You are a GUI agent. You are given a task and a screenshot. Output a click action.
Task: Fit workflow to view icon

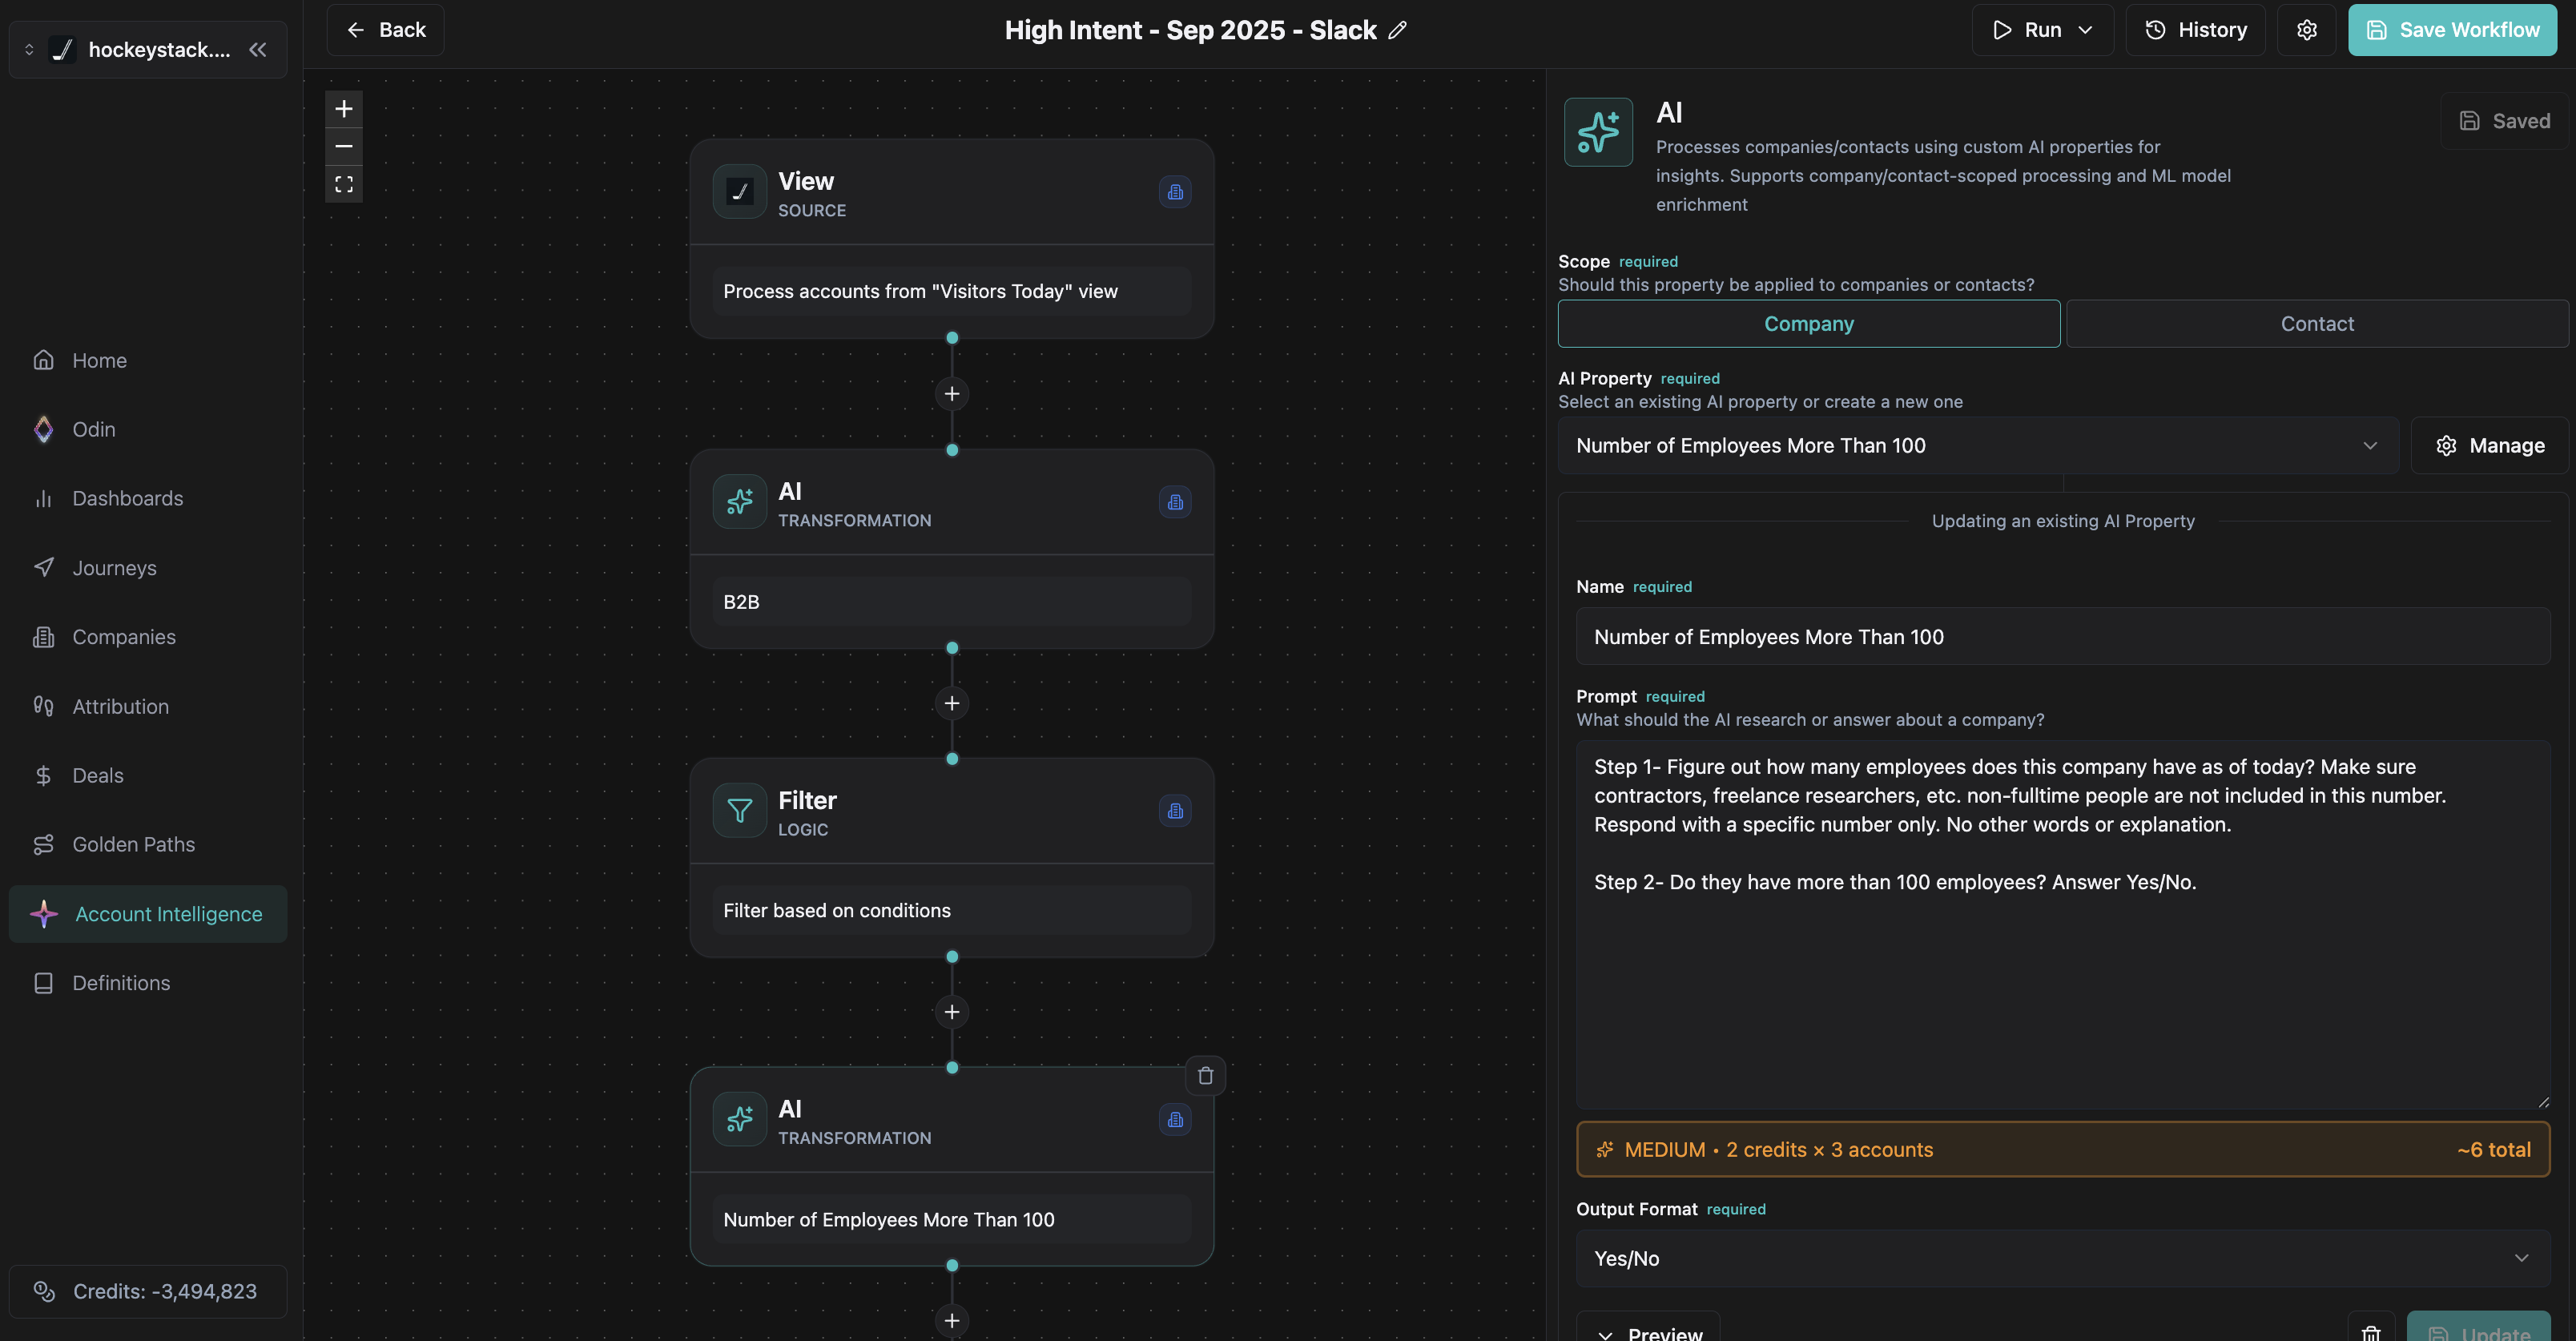[x=343, y=184]
